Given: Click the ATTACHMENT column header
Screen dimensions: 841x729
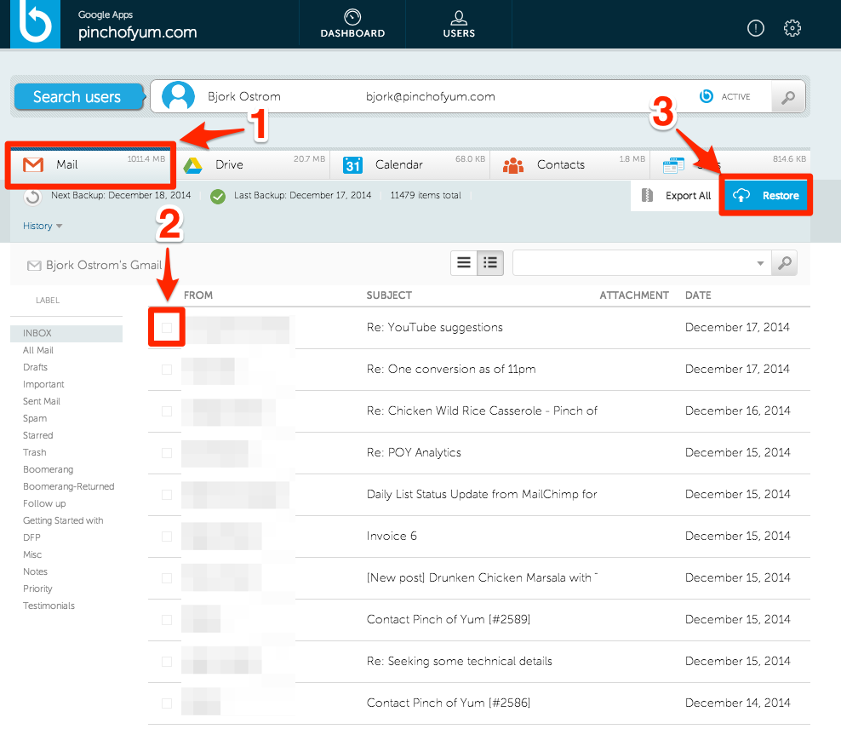Looking at the screenshot, I should pos(634,295).
